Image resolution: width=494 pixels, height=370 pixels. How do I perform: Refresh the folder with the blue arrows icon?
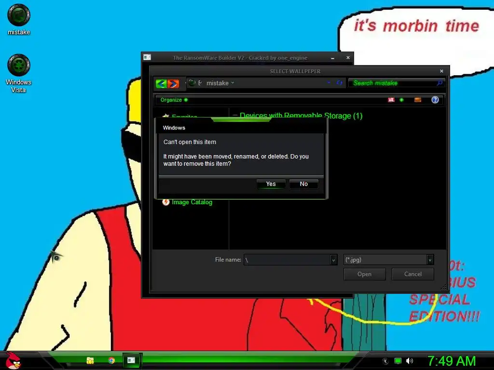(339, 83)
